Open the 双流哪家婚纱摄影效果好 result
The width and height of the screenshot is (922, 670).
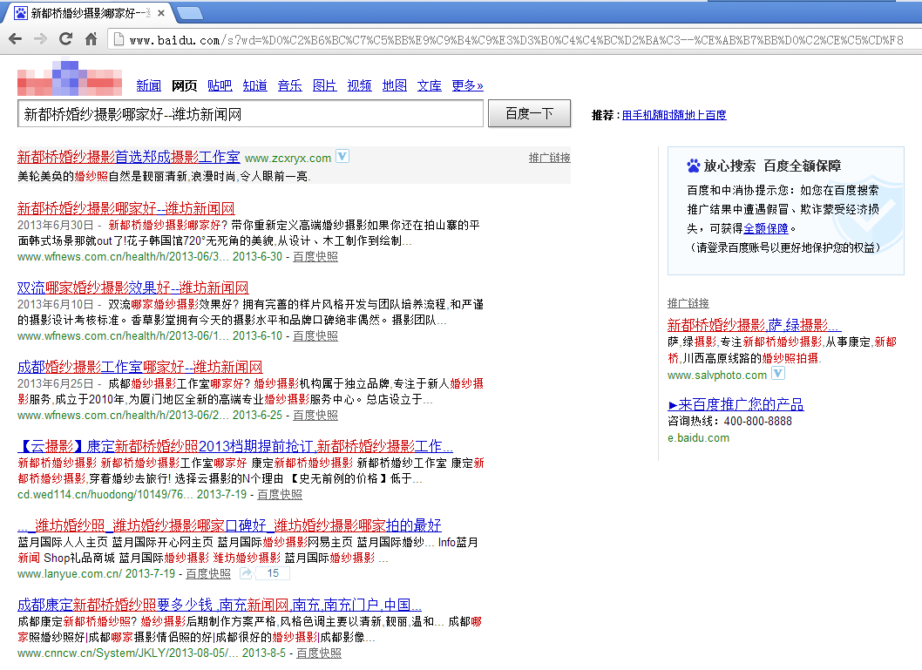[132, 288]
